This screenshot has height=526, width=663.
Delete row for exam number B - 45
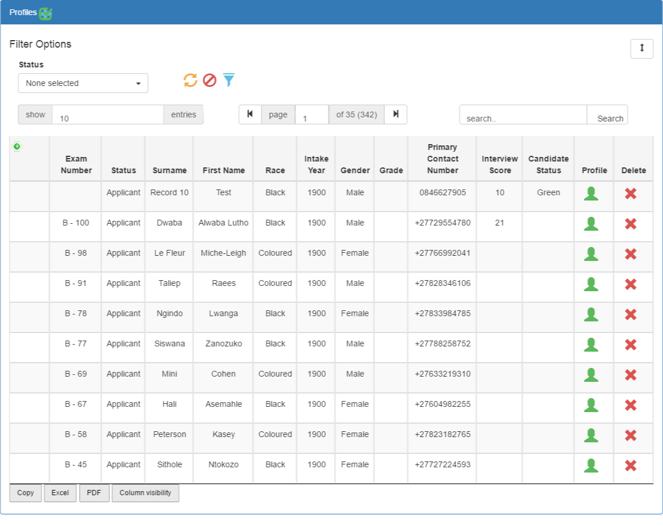pos(630,466)
